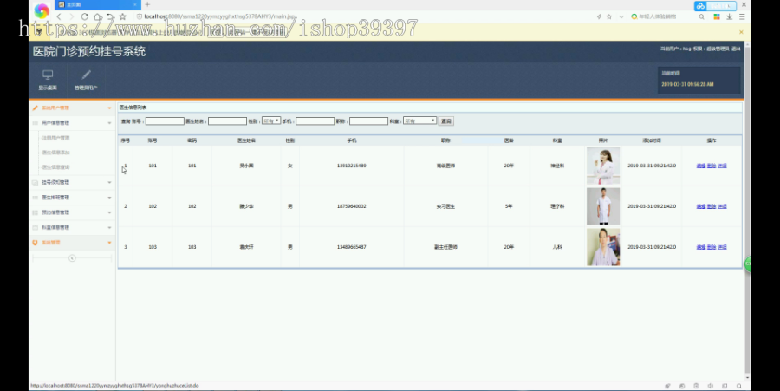The width and height of the screenshot is (780, 391).
Task: Click the page vertical scrollbar
Action: click(747, 209)
